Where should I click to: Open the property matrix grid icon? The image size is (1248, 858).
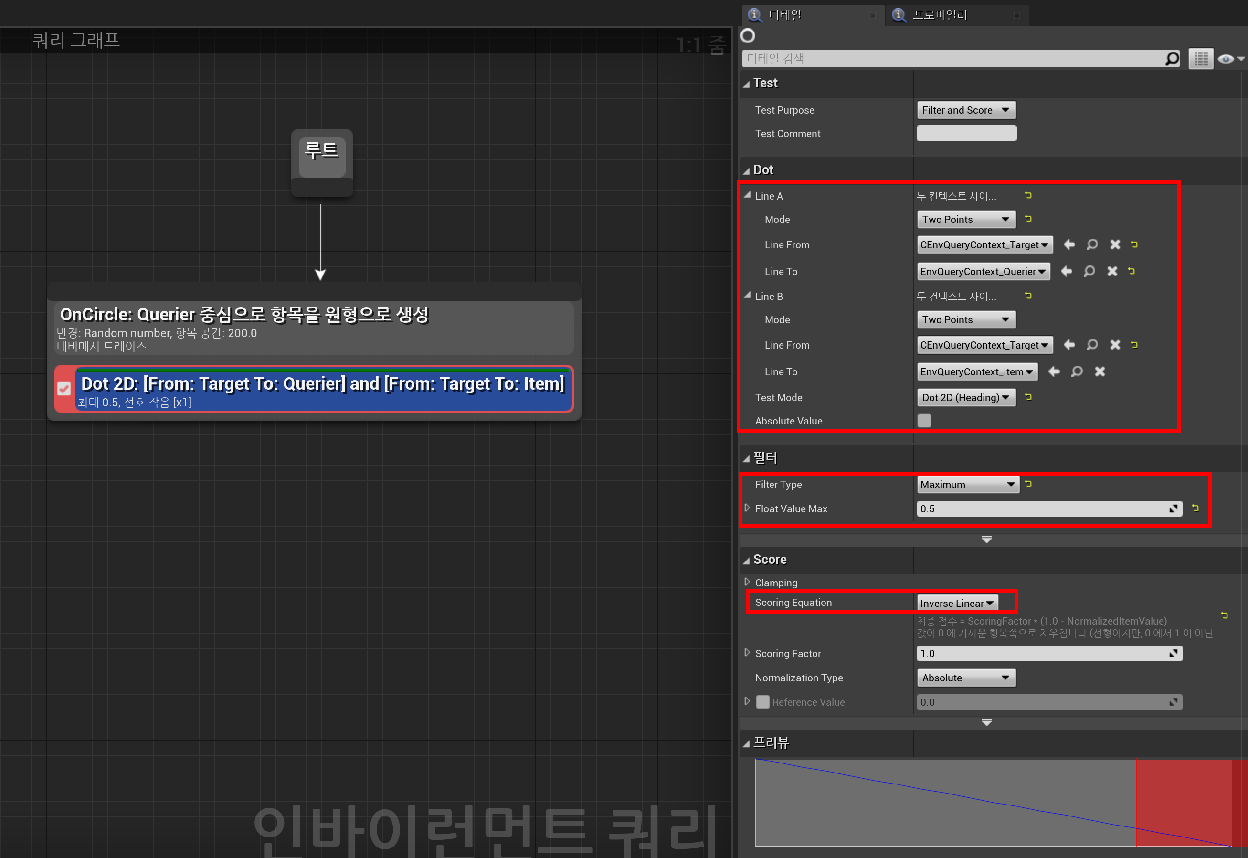coord(1201,59)
